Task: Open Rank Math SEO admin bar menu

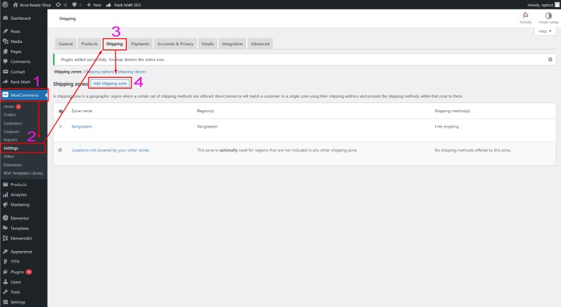Action: (124, 5)
